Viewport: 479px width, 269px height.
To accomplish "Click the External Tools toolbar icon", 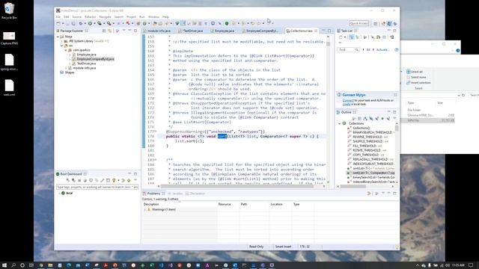I will click(109, 23).
